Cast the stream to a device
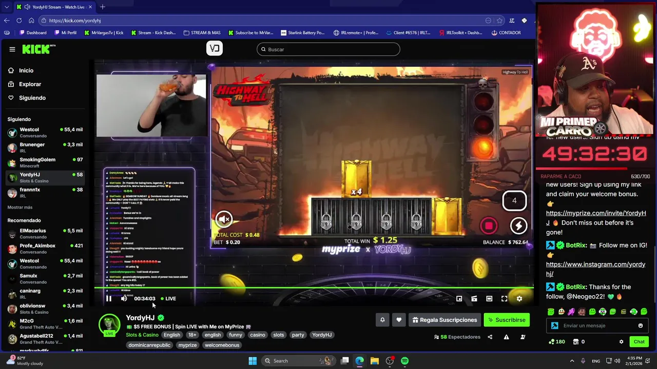 pyautogui.click(x=474, y=298)
